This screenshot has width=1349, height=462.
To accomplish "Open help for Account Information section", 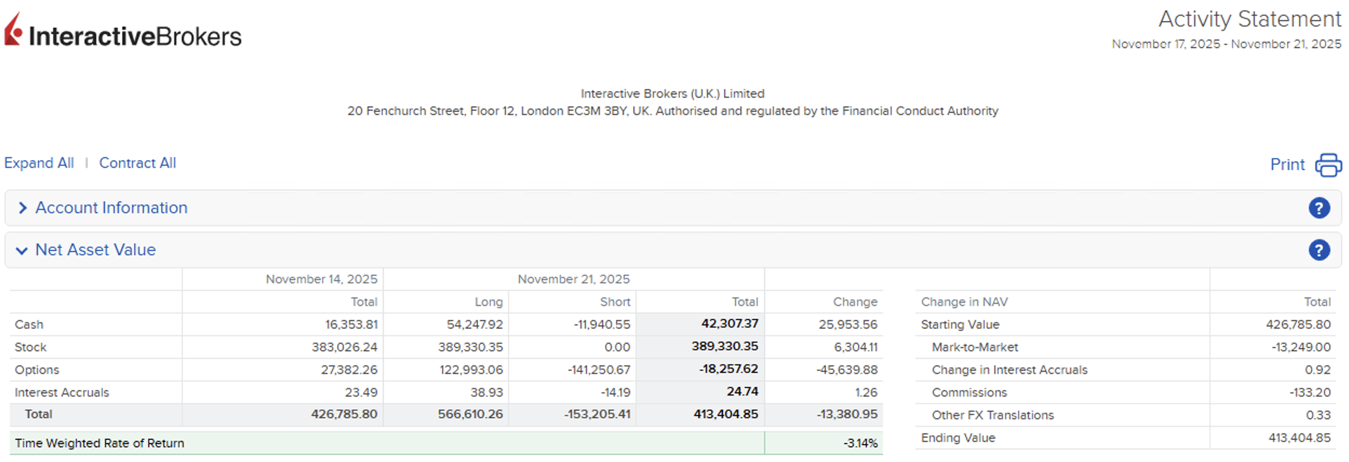I will pos(1318,208).
